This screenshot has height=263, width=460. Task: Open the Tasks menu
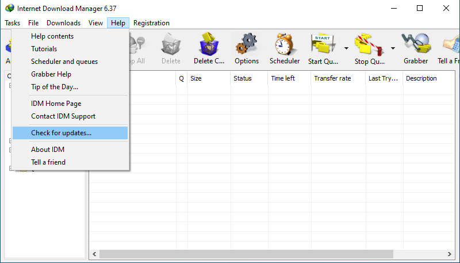click(12, 23)
